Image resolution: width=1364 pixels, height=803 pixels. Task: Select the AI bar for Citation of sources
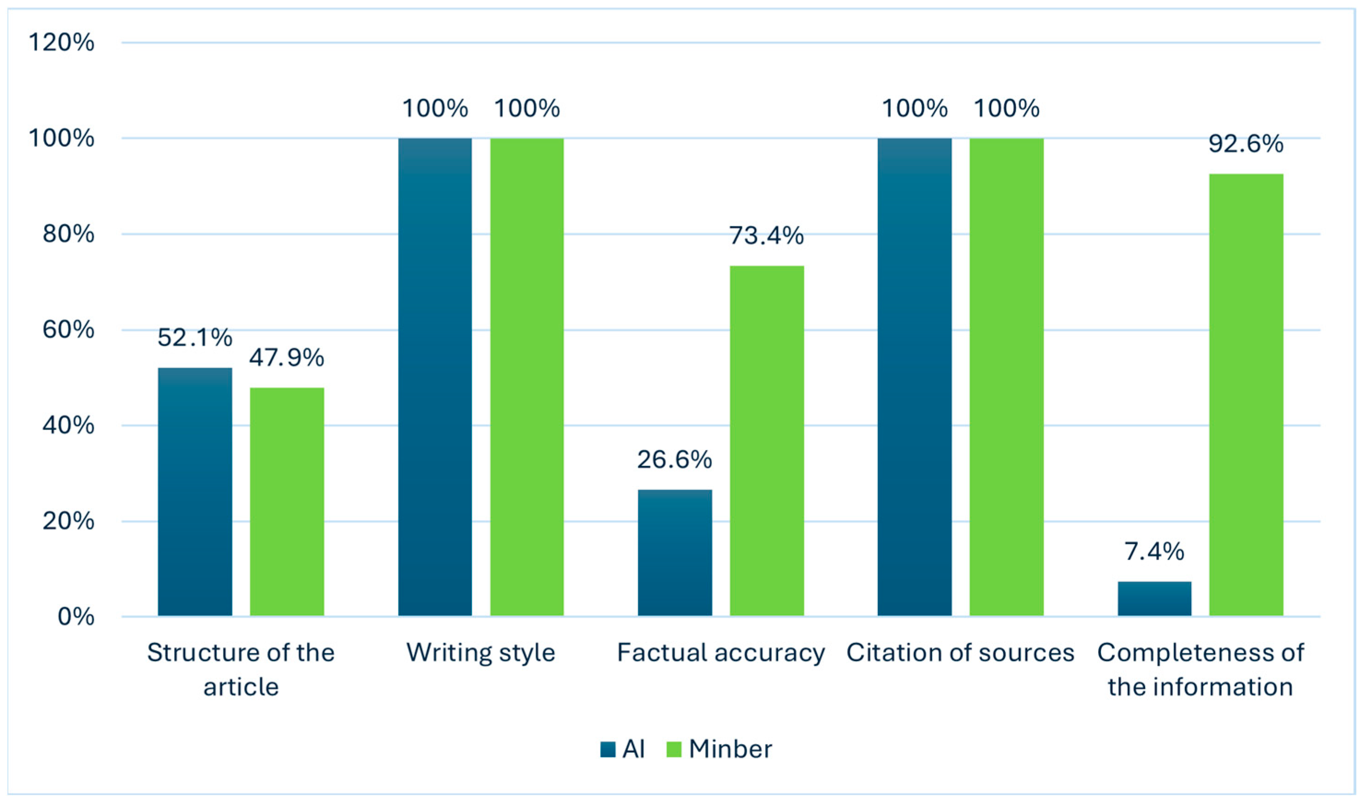click(x=914, y=377)
